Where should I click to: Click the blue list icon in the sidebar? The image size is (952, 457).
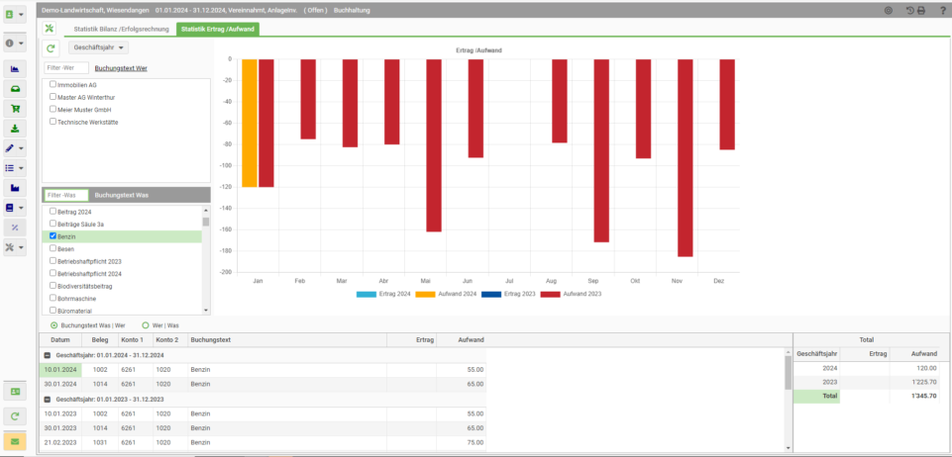10,168
